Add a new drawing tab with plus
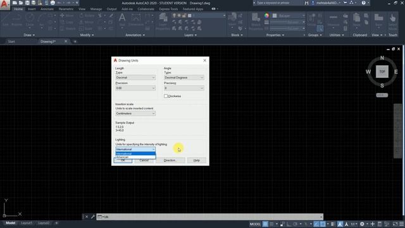This screenshot has width=405, height=228. tap(75, 41)
